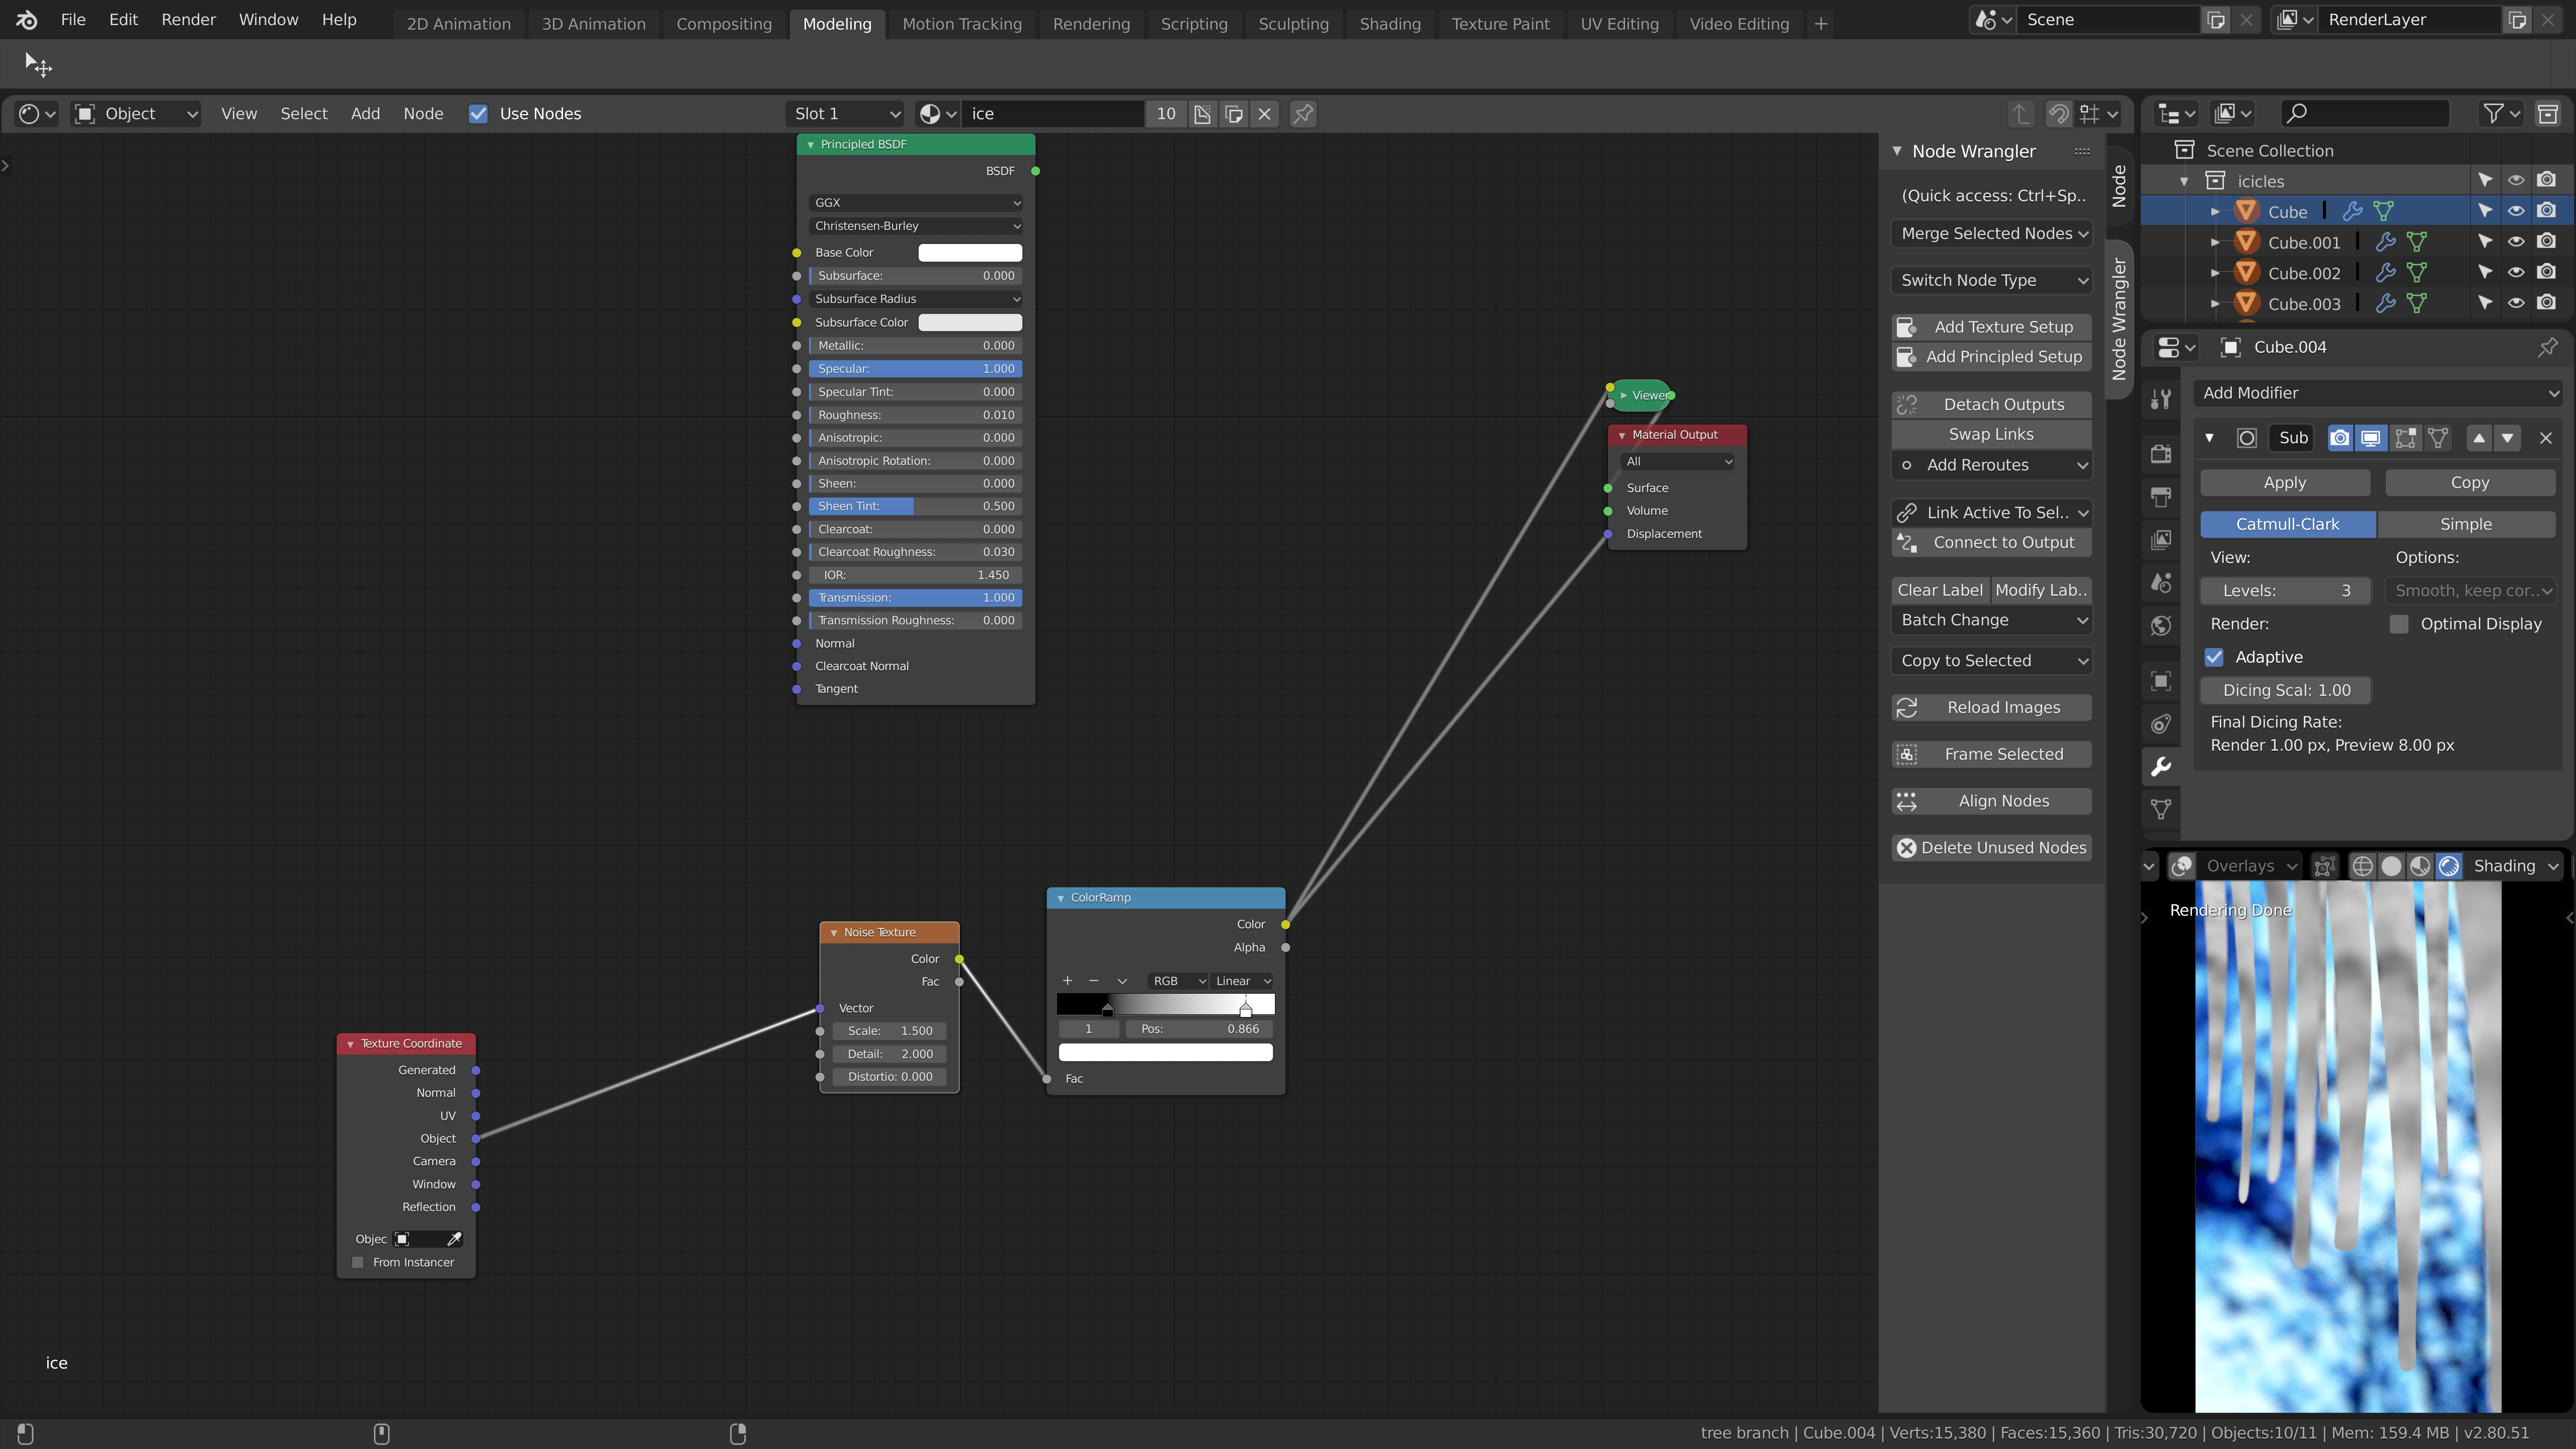
Task: Click the outliner filter funnel icon
Action: pos(2493,114)
